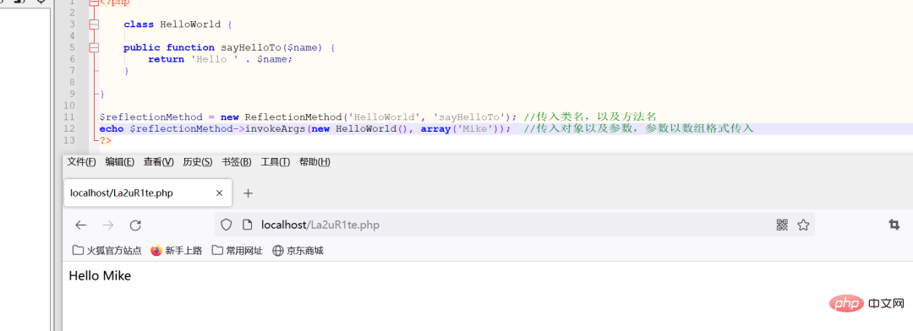The width and height of the screenshot is (913, 331).
Task: Show the page QR code
Action: point(782,225)
